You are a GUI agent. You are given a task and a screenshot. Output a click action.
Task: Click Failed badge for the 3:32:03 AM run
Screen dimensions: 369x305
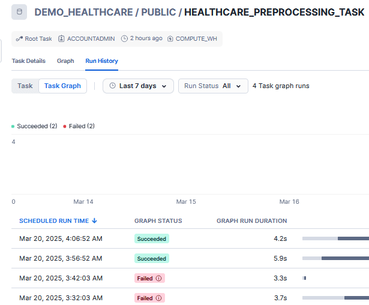(x=149, y=298)
